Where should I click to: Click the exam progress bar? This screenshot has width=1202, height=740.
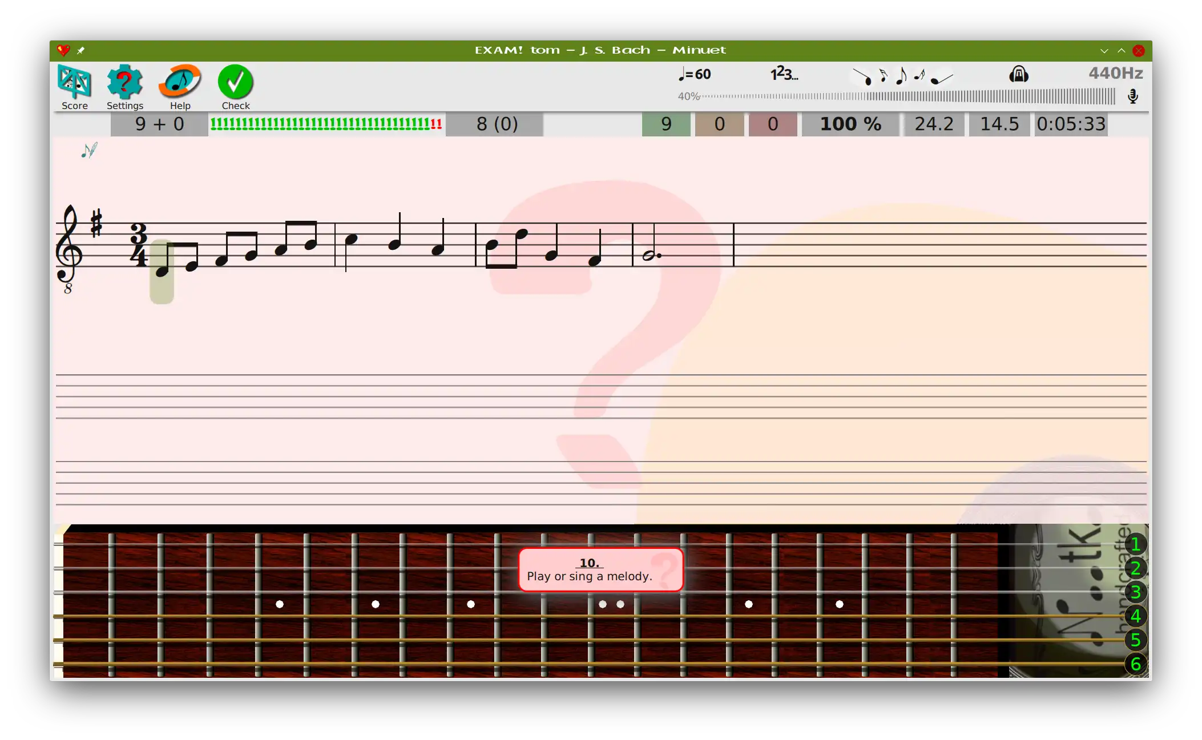pos(326,124)
